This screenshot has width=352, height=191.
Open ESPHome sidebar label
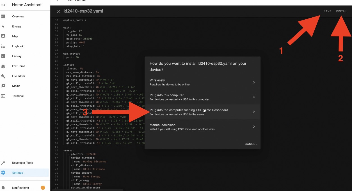(19, 66)
